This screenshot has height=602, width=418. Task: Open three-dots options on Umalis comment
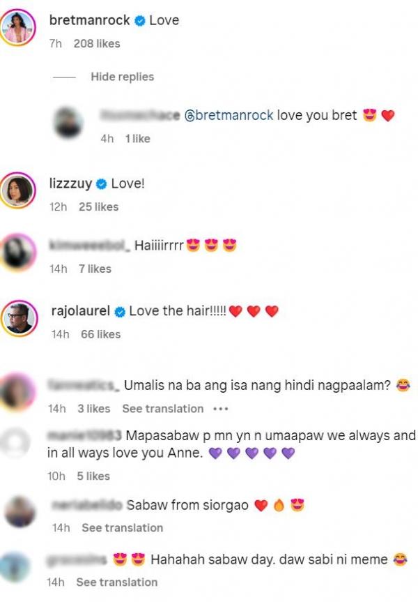(x=221, y=409)
